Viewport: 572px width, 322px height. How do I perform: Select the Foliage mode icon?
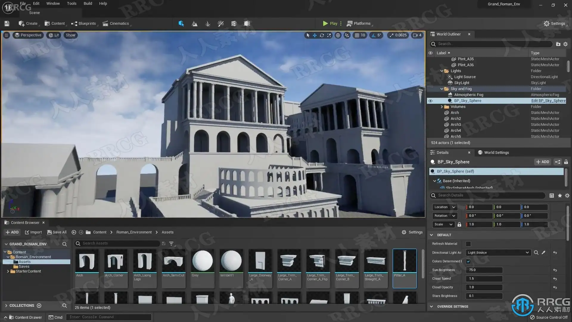pos(208,24)
